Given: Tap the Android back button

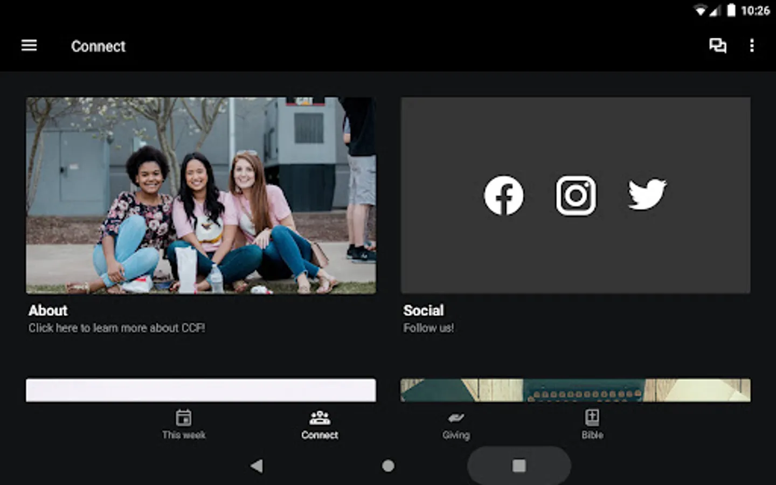Looking at the screenshot, I should pos(257,466).
